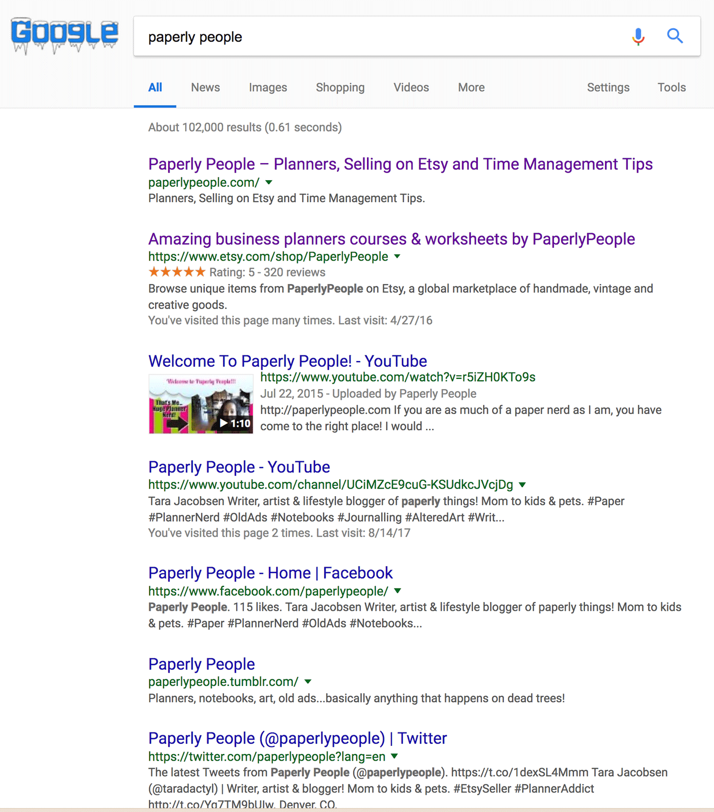The width and height of the screenshot is (714, 812).
Task: Open the 'Paperly People – Planners, Selling on Etsy' result
Action: click(400, 164)
